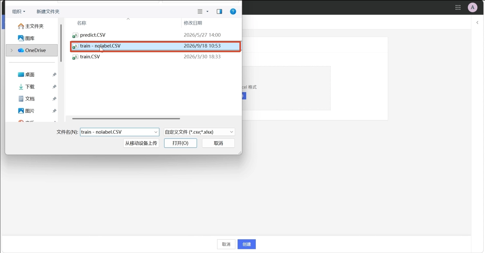The width and height of the screenshot is (485, 253).
Task: Open the file type filter dropdown
Action: [199, 132]
